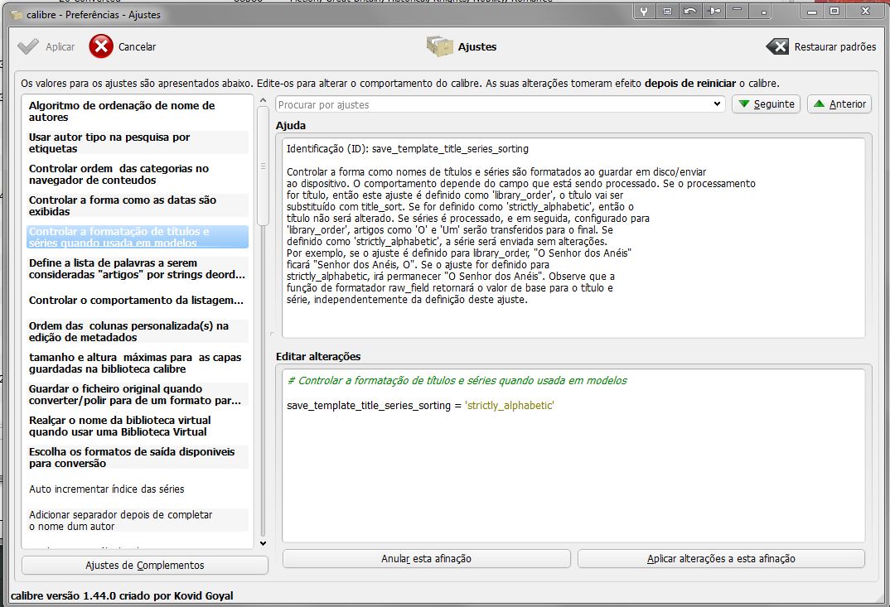
Task: Click the green comment line in Editar alterações
Action: tap(457, 381)
